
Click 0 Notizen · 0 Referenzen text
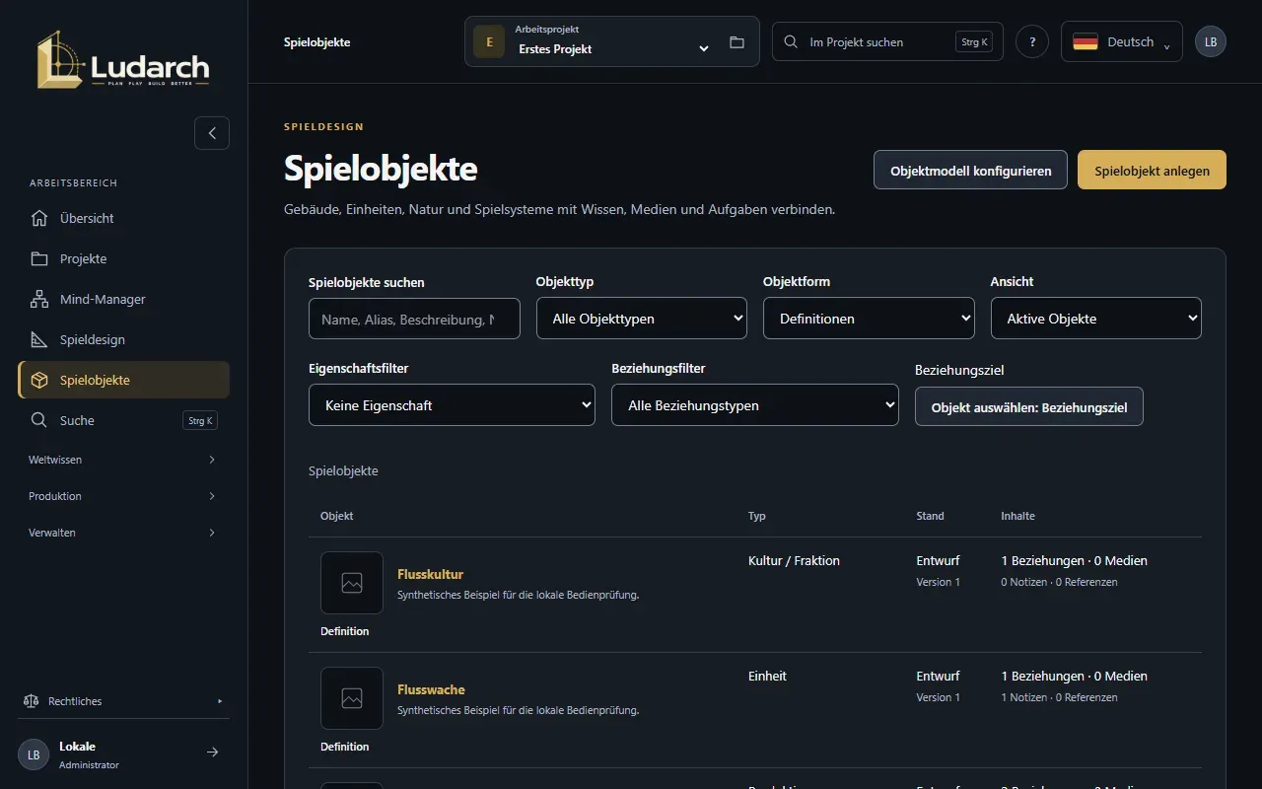[1059, 582]
